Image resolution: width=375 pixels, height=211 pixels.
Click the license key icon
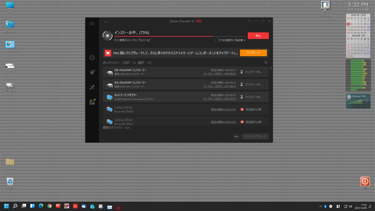[x=237, y=136]
